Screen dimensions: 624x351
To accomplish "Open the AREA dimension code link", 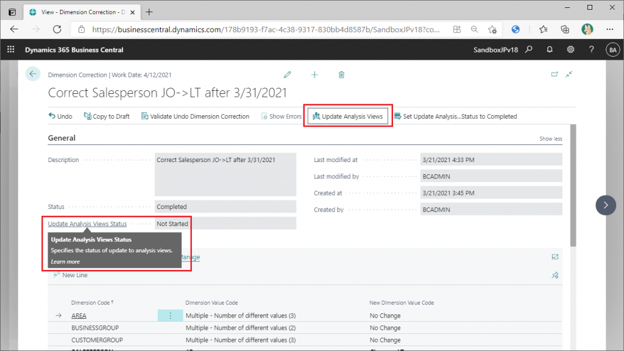I will pos(79,316).
